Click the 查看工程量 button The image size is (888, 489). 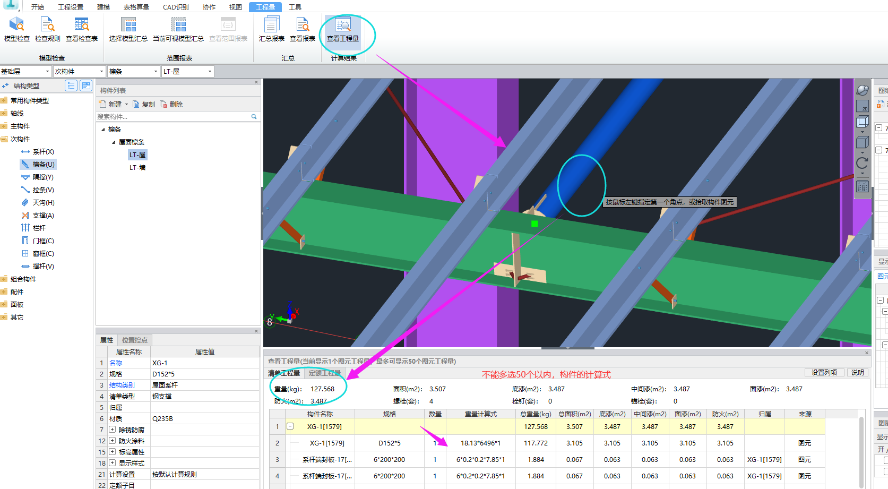point(342,29)
